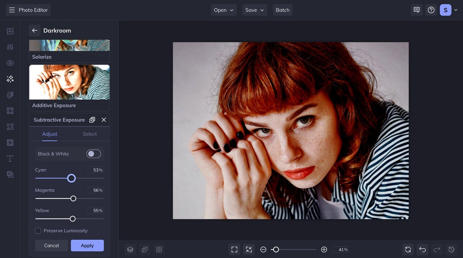463x258 pixels.
Task: Click the back arrow beside Darkroom
Action: [x=34, y=30]
